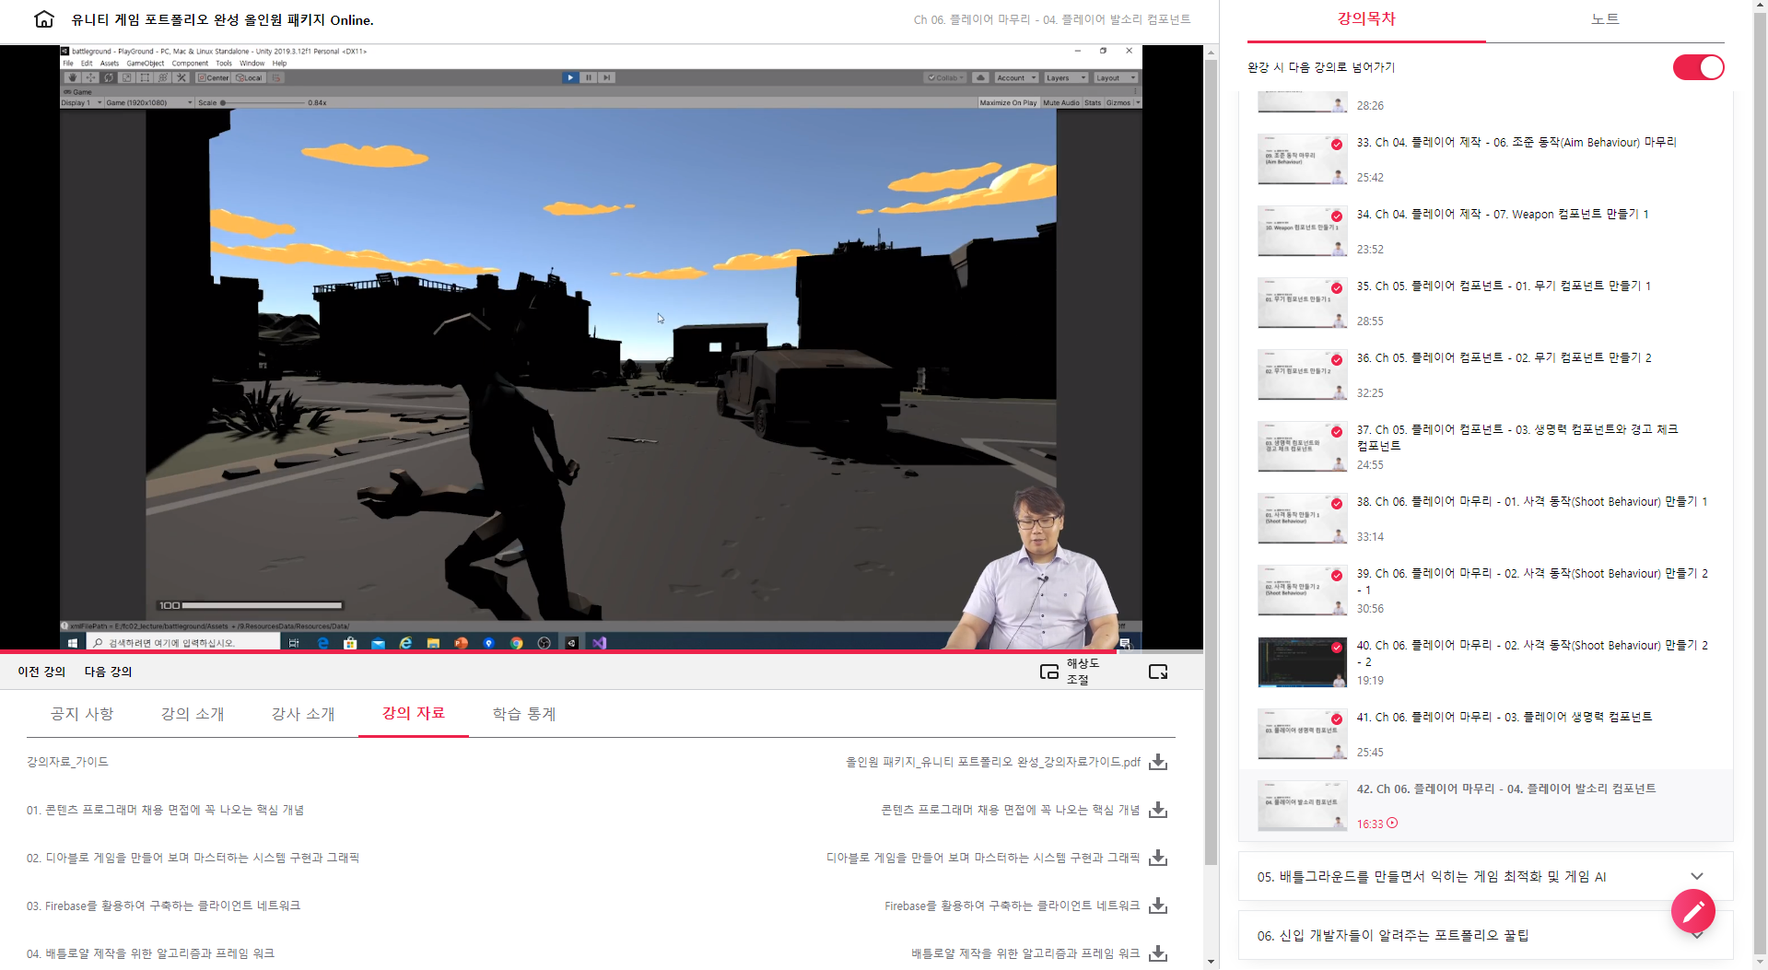1768x970 pixels.
Task: Select Unity's Rect tool
Action: [x=145, y=78]
